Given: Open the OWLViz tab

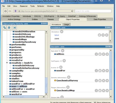Looking at the screenshot, I should point(37,16).
